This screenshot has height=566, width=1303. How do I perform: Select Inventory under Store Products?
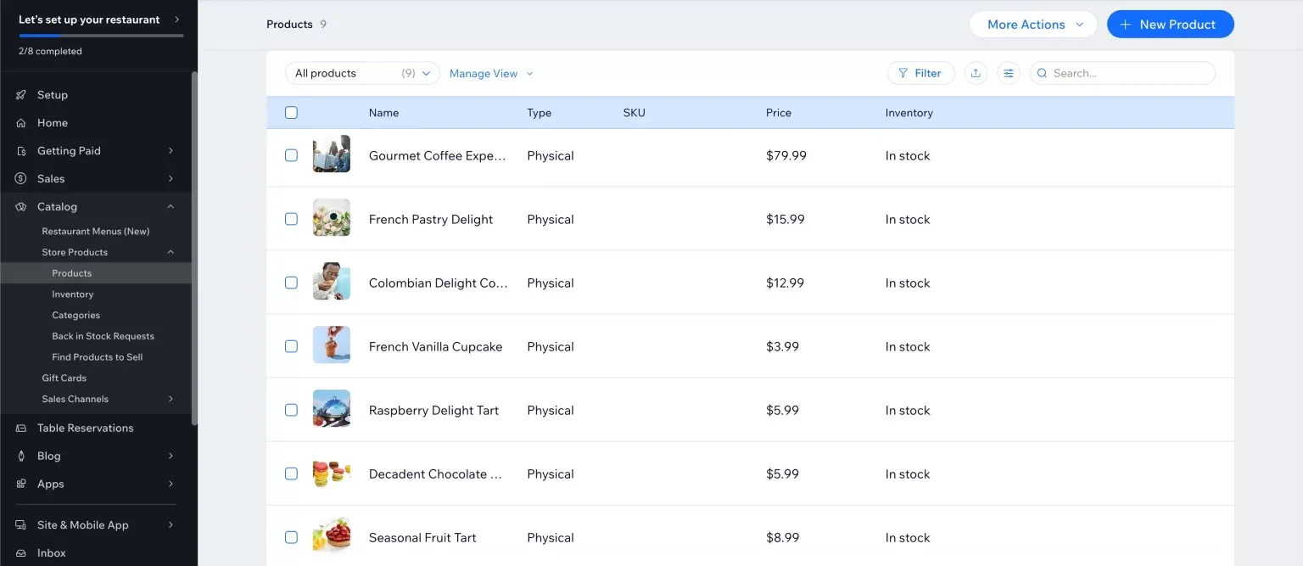click(x=72, y=294)
